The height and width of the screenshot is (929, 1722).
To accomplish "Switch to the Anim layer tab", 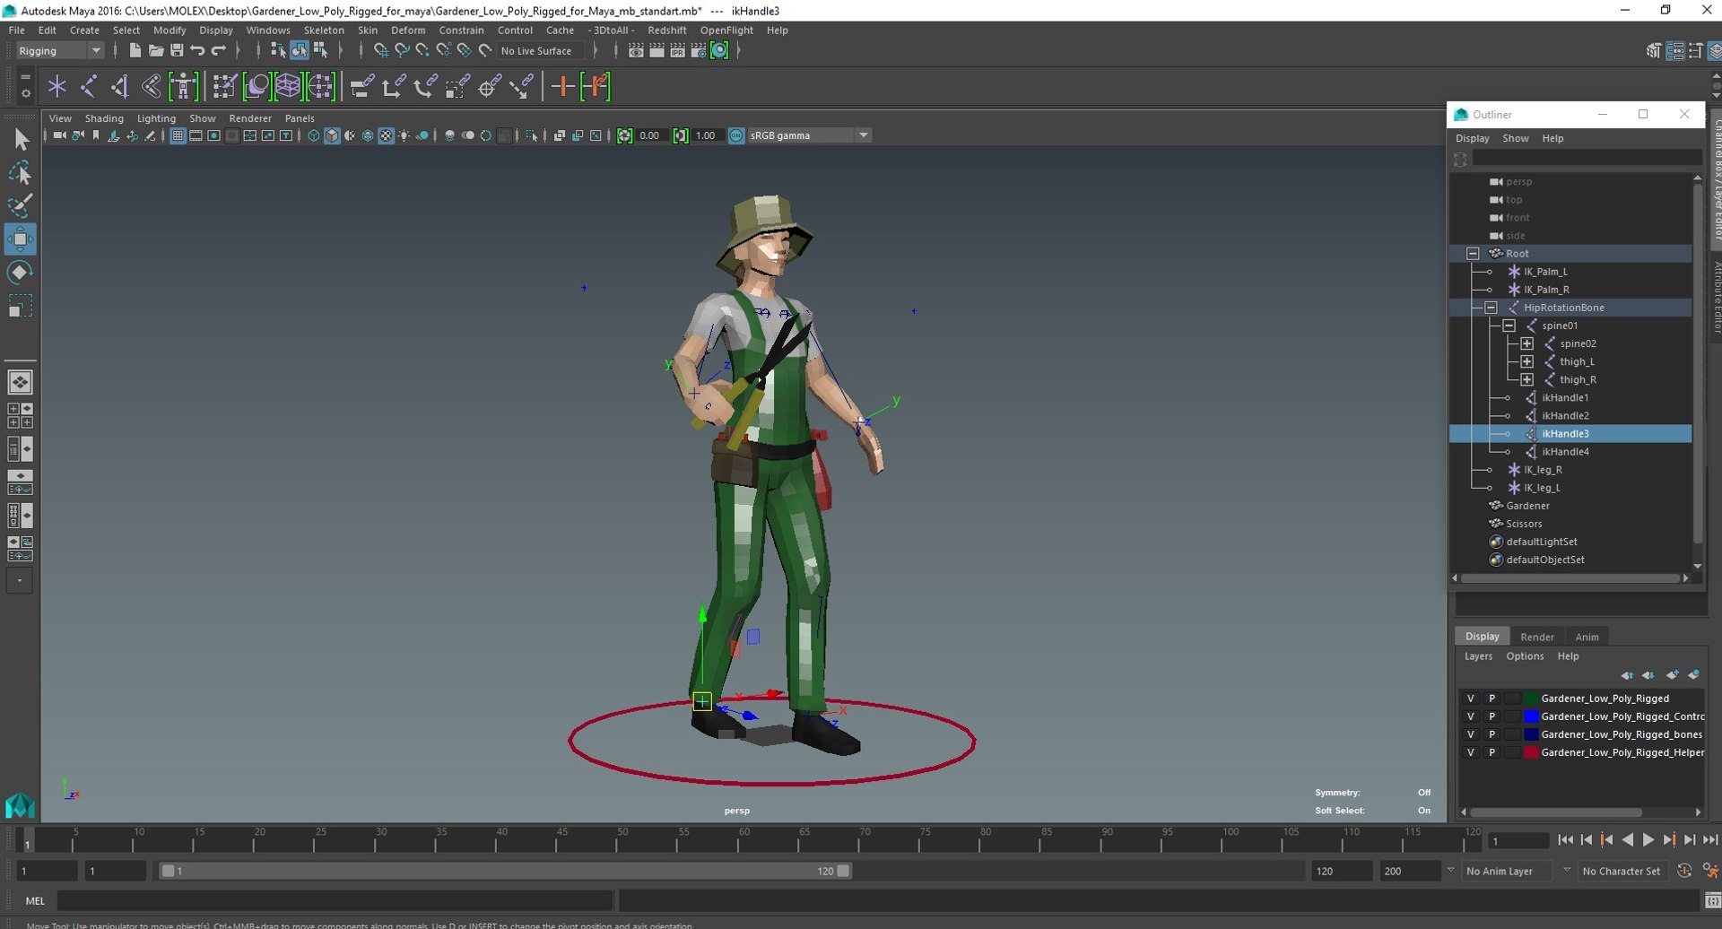I will [1587, 637].
